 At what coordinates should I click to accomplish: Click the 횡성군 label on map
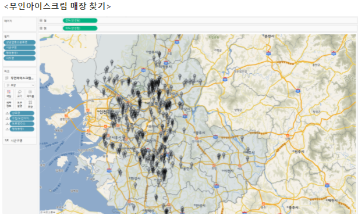click(x=317, y=112)
